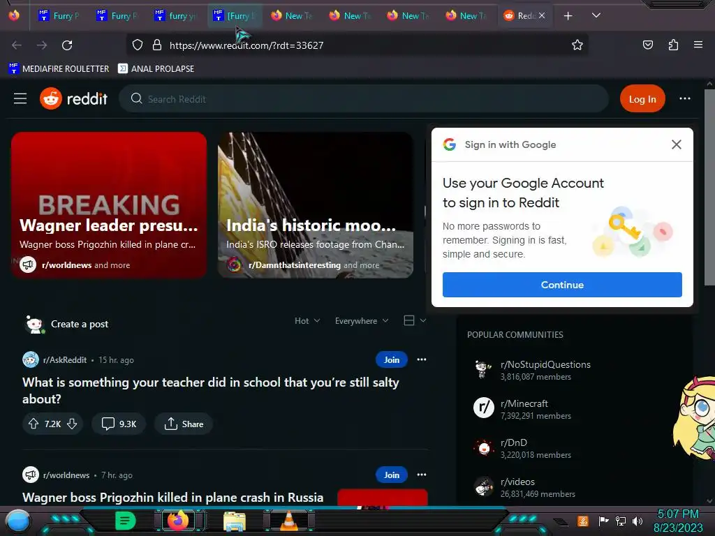715x536 pixels.
Task: Expand the Everywhere location dropdown
Action: (x=362, y=321)
